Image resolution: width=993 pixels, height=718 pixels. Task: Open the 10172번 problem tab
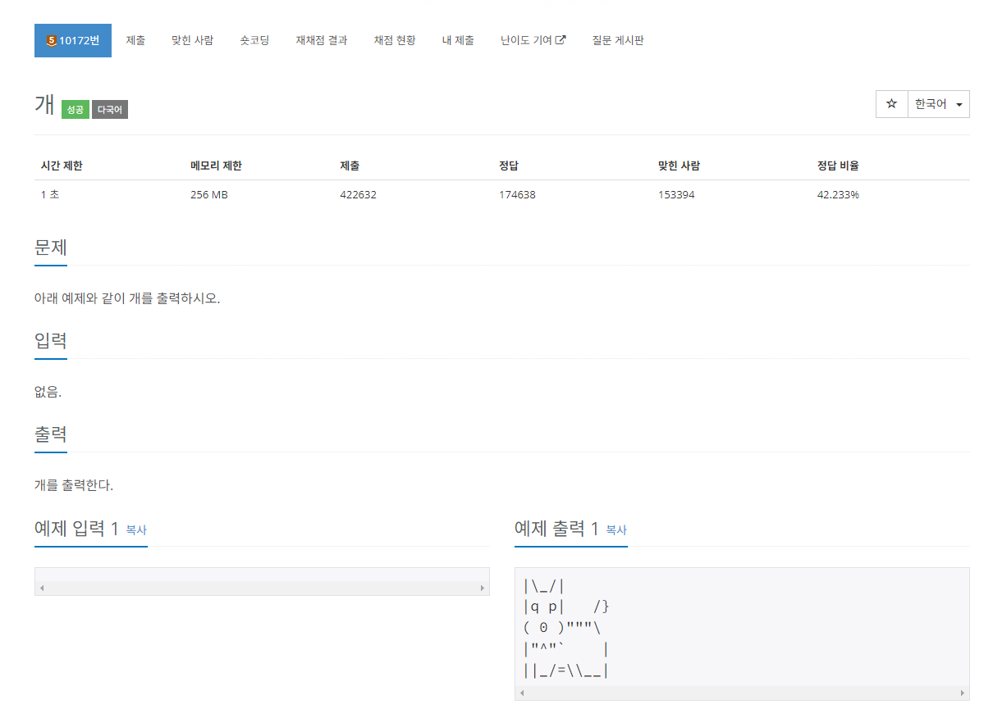click(x=73, y=40)
